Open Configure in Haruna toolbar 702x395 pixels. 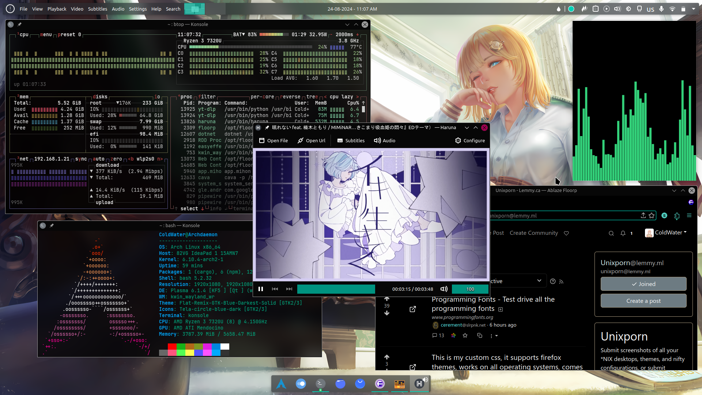[470, 140]
